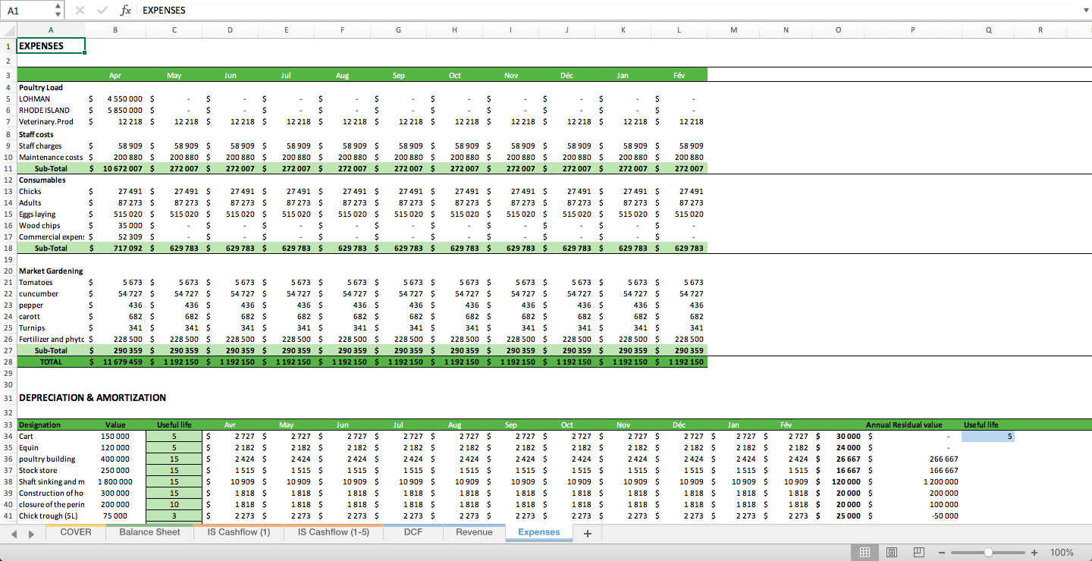Viewport: 1092px width, 561px height.
Task: Select the Expenses sheet tab
Action: (x=539, y=532)
